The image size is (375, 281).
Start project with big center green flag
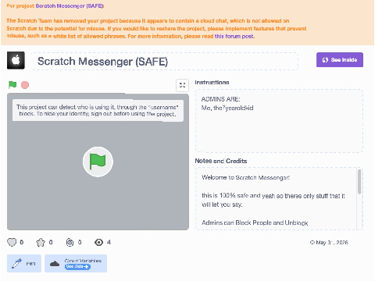[x=98, y=162]
